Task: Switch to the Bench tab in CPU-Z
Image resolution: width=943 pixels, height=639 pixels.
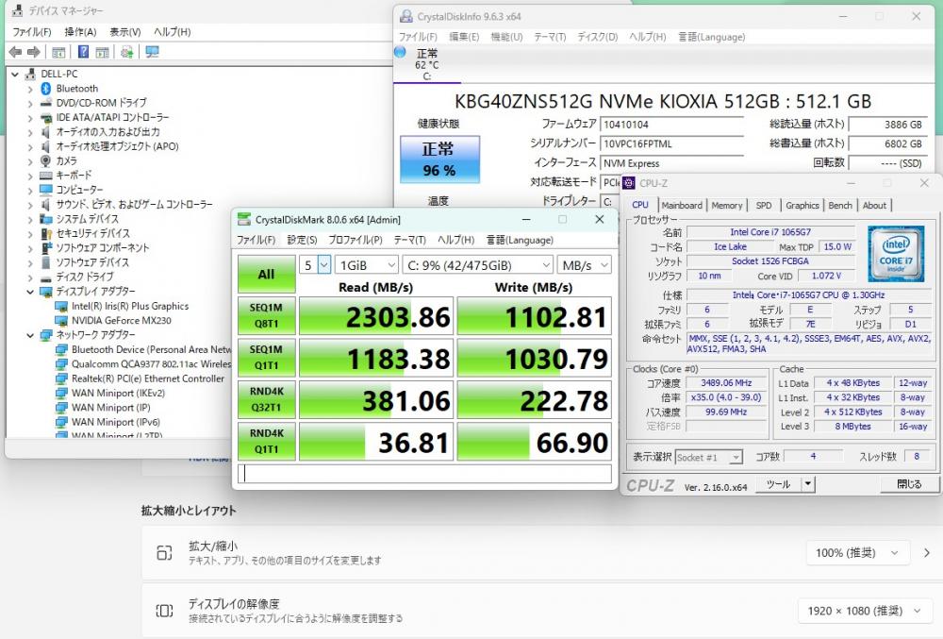Action: click(x=840, y=205)
